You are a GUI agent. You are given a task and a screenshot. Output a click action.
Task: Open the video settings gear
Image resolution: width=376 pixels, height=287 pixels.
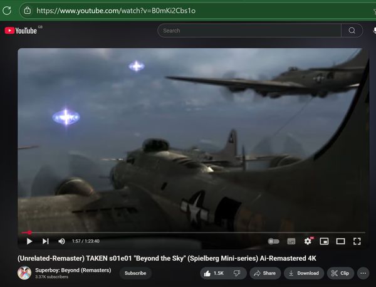308,241
